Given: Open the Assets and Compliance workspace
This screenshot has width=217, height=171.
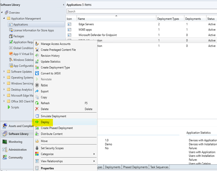Looking at the screenshot, I should click(x=17, y=126).
